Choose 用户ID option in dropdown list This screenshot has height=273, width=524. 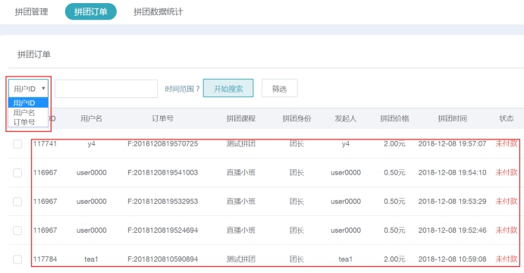point(28,103)
